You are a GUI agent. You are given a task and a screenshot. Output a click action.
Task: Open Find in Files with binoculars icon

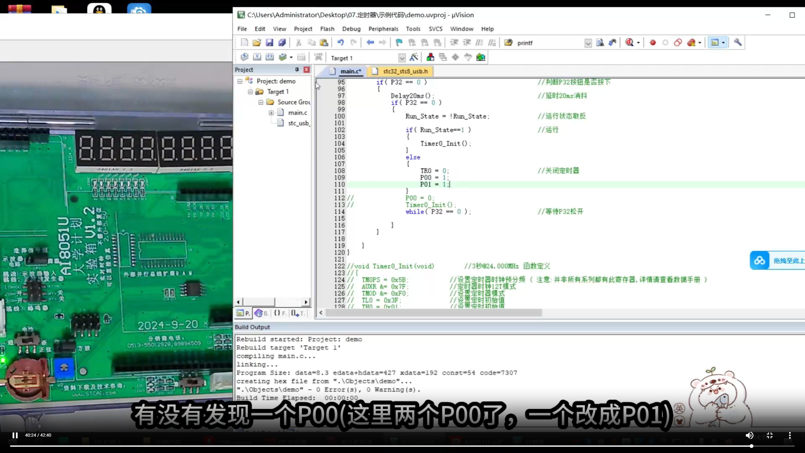click(612, 42)
